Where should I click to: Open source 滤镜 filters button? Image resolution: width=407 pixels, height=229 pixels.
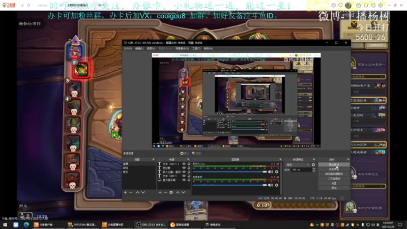click(196, 154)
